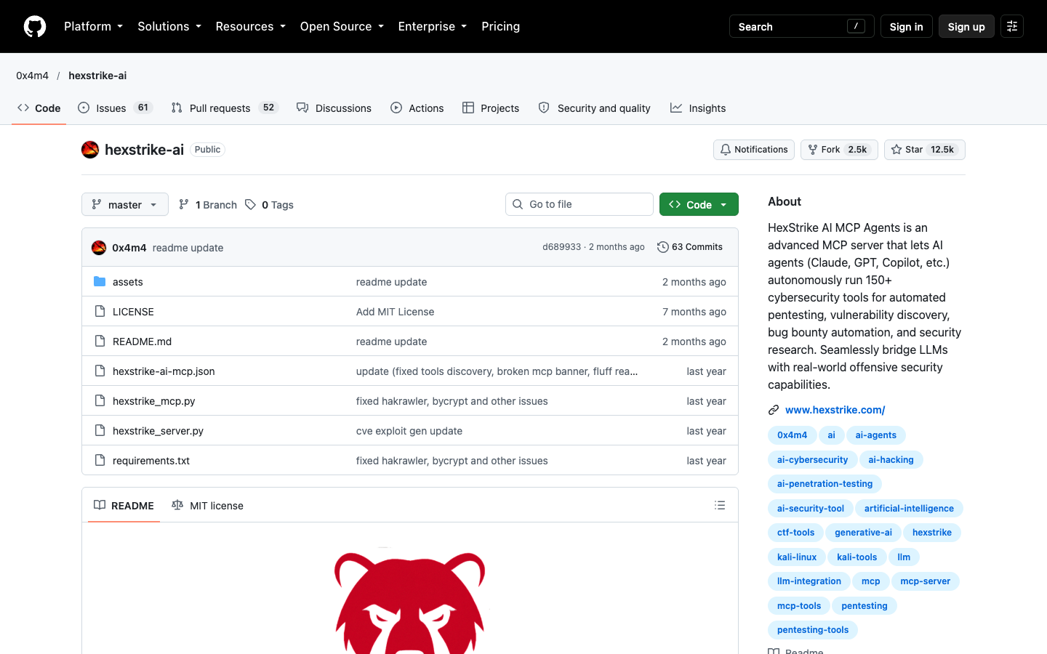
Task: Open the green Code dropdown
Action: point(699,204)
